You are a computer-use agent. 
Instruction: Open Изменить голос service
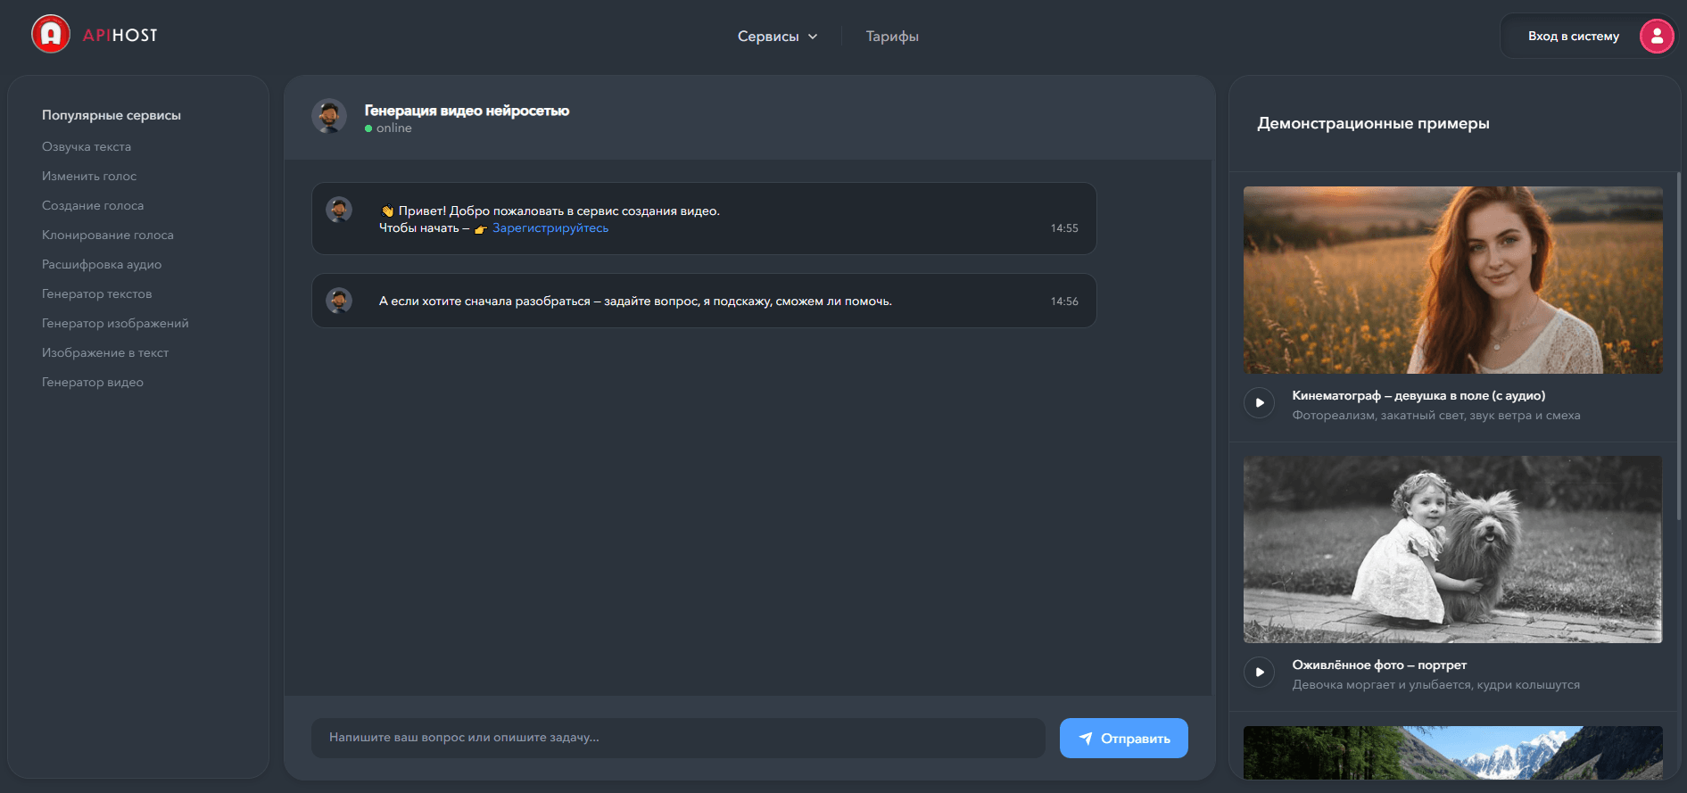(89, 176)
